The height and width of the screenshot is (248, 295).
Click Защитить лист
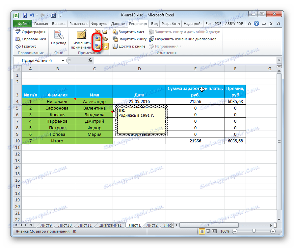coord(128,32)
